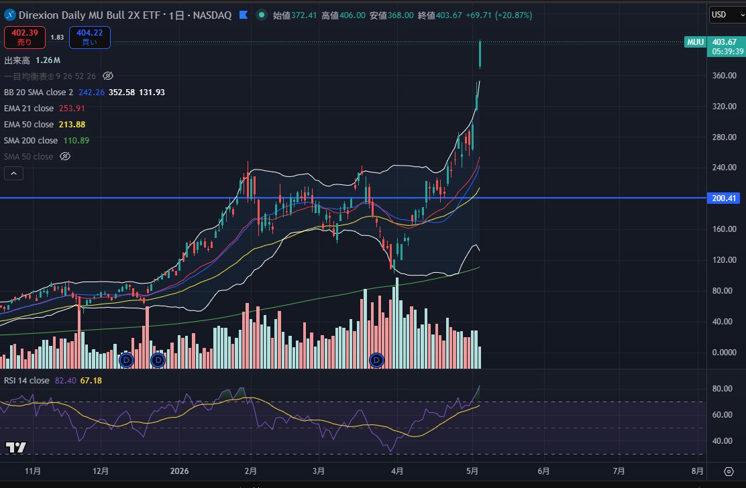Click the 8月 label on time axis
The width and height of the screenshot is (746, 488).
coord(697,471)
